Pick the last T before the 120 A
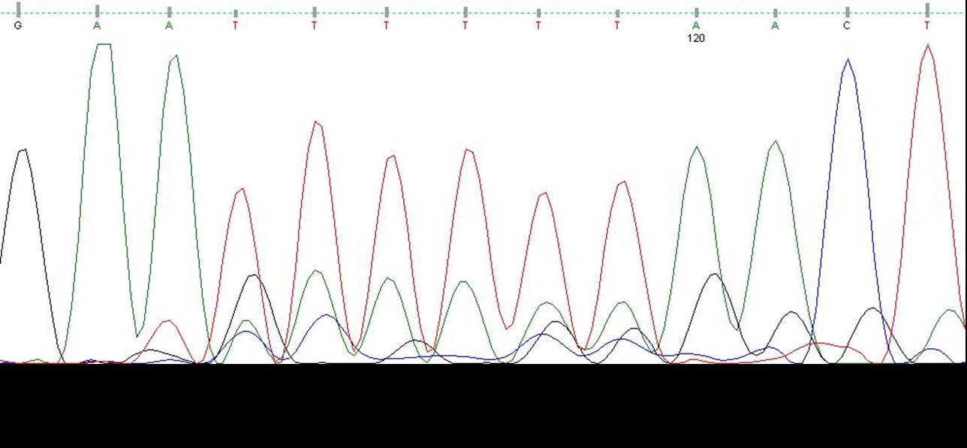Image resolution: width=967 pixels, height=448 pixels. click(617, 26)
